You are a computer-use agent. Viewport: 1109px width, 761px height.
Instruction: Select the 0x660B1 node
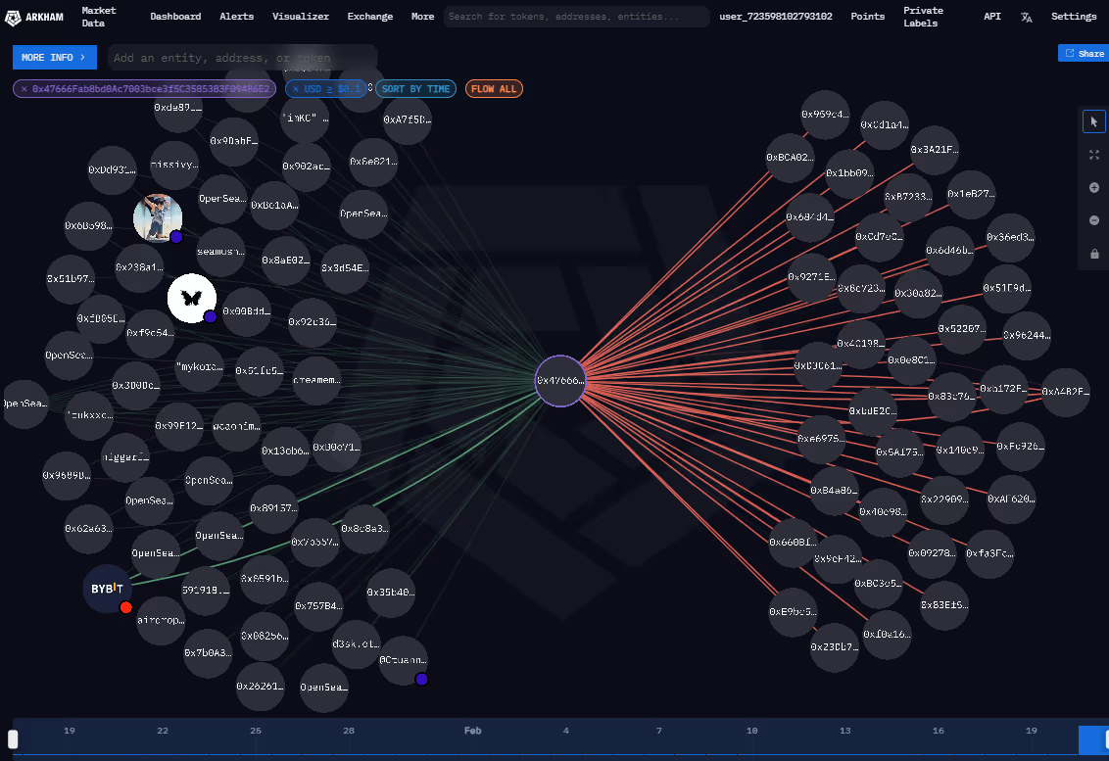click(x=793, y=543)
